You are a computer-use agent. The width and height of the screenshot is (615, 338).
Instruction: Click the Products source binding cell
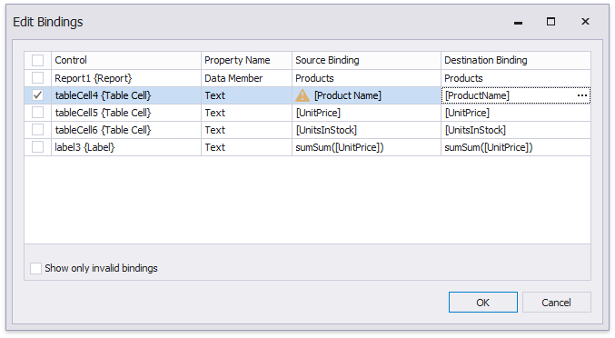coord(366,78)
